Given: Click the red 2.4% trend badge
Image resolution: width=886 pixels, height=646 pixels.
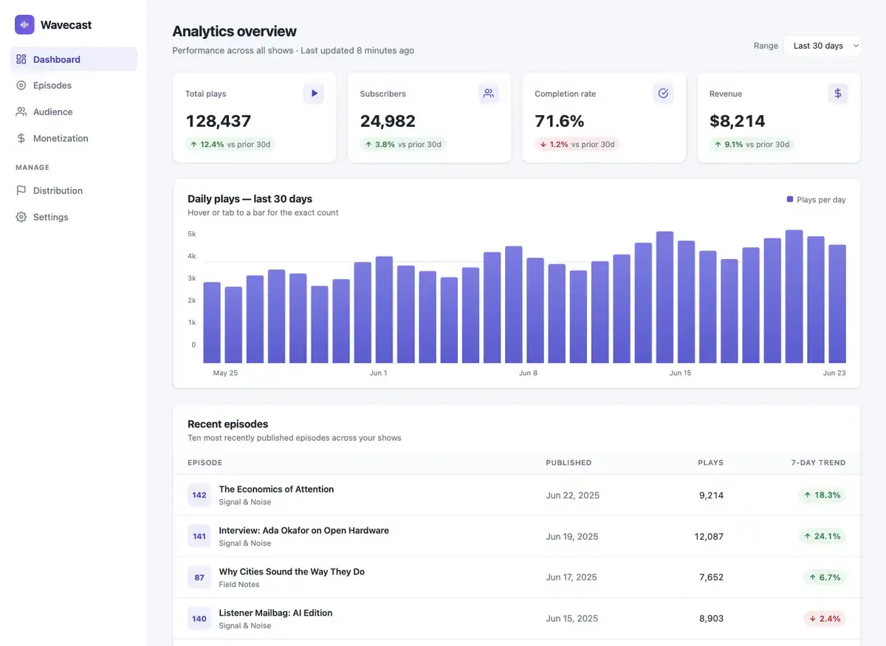Looking at the screenshot, I should pyautogui.click(x=825, y=619).
